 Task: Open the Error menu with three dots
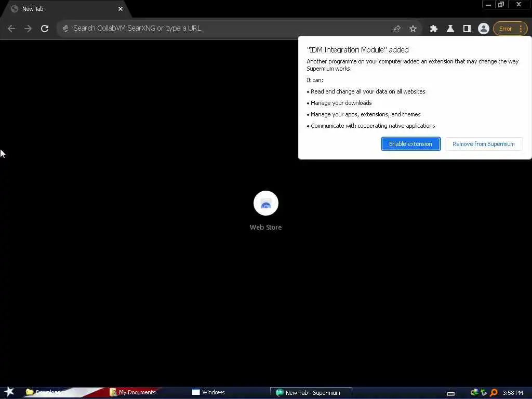510,29
